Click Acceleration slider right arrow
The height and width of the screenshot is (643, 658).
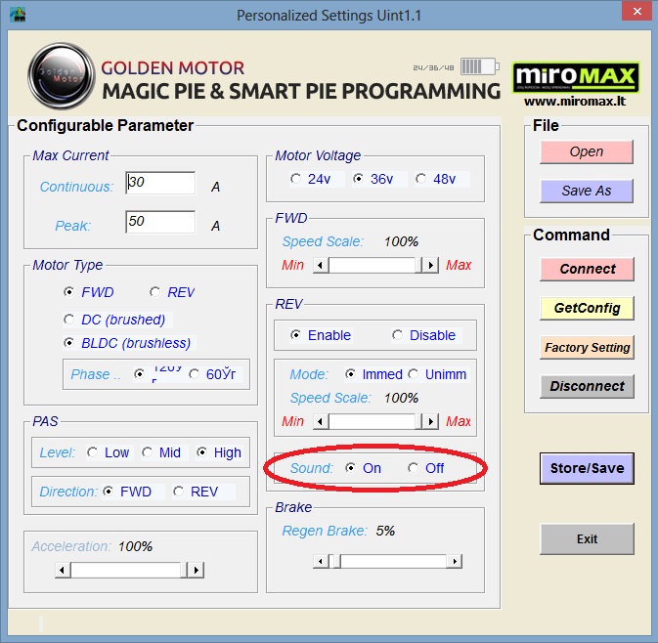click(196, 570)
